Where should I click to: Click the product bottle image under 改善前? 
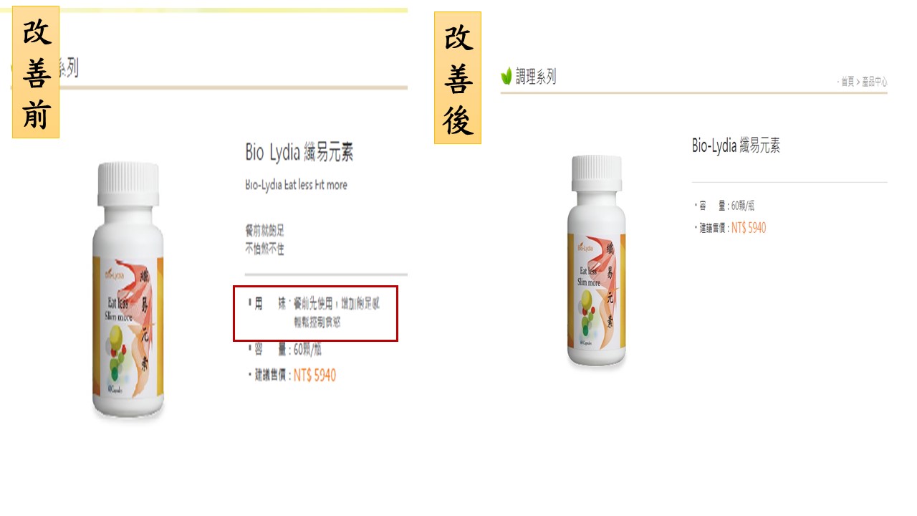pyautogui.click(x=128, y=290)
